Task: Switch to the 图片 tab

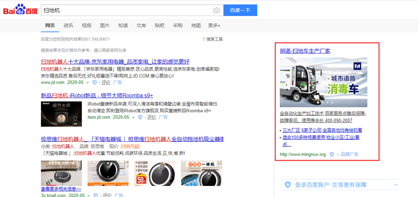Action: [x=105, y=26]
